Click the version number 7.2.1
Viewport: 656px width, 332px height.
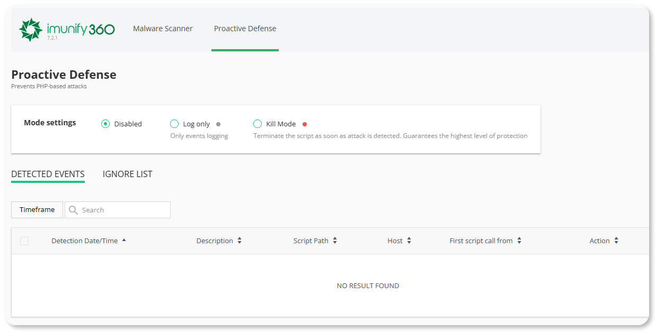[52, 38]
